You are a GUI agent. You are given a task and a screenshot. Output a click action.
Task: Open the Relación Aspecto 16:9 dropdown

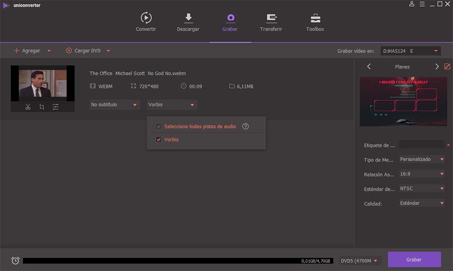point(422,174)
